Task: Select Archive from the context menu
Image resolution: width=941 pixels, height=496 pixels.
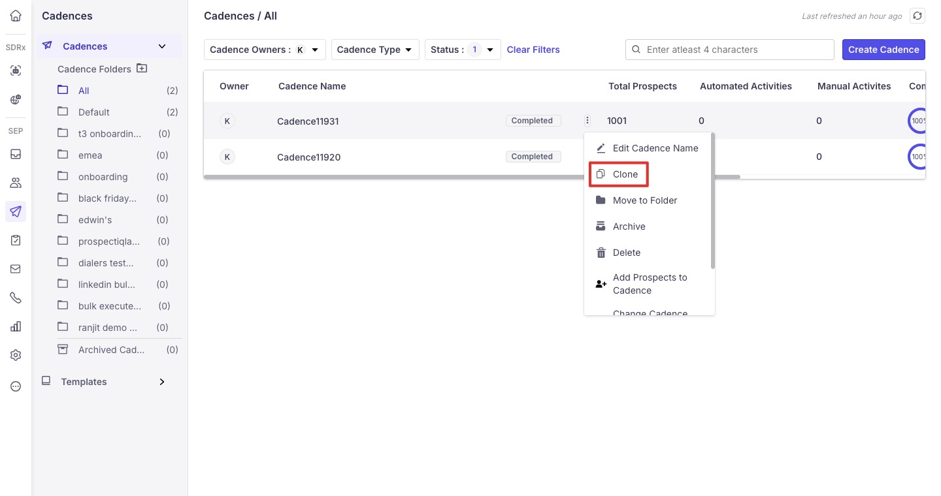Action: point(629,226)
